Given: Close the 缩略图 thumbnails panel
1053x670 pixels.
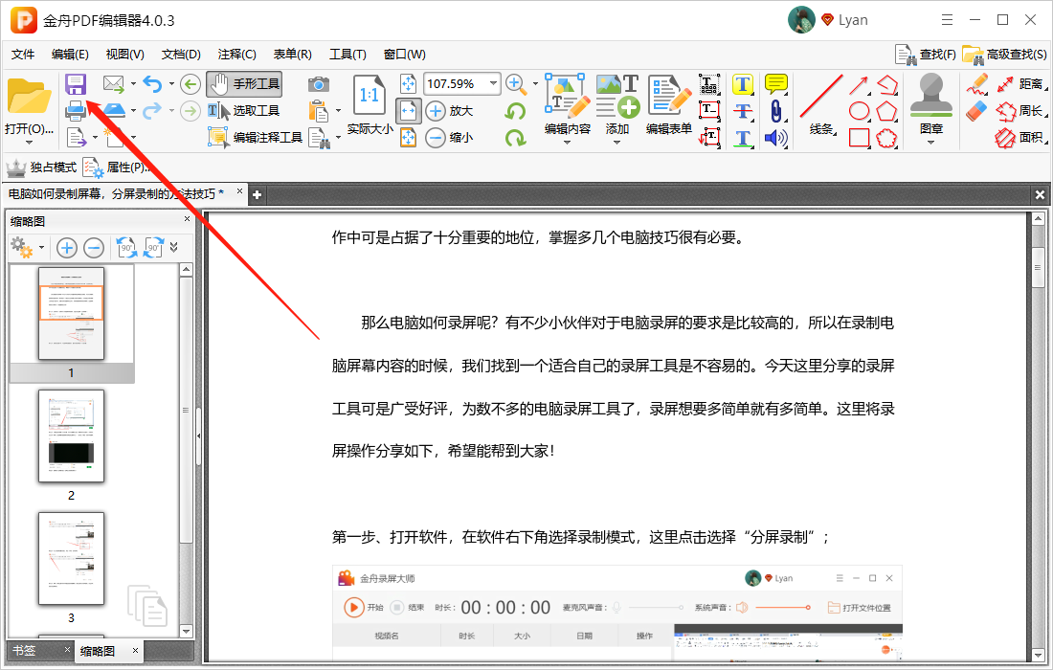Looking at the screenshot, I should point(187,219).
